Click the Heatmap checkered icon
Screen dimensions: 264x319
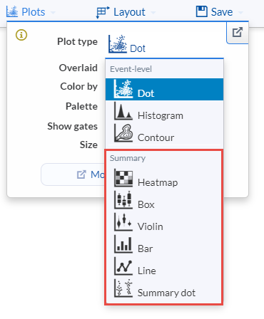tap(123, 177)
